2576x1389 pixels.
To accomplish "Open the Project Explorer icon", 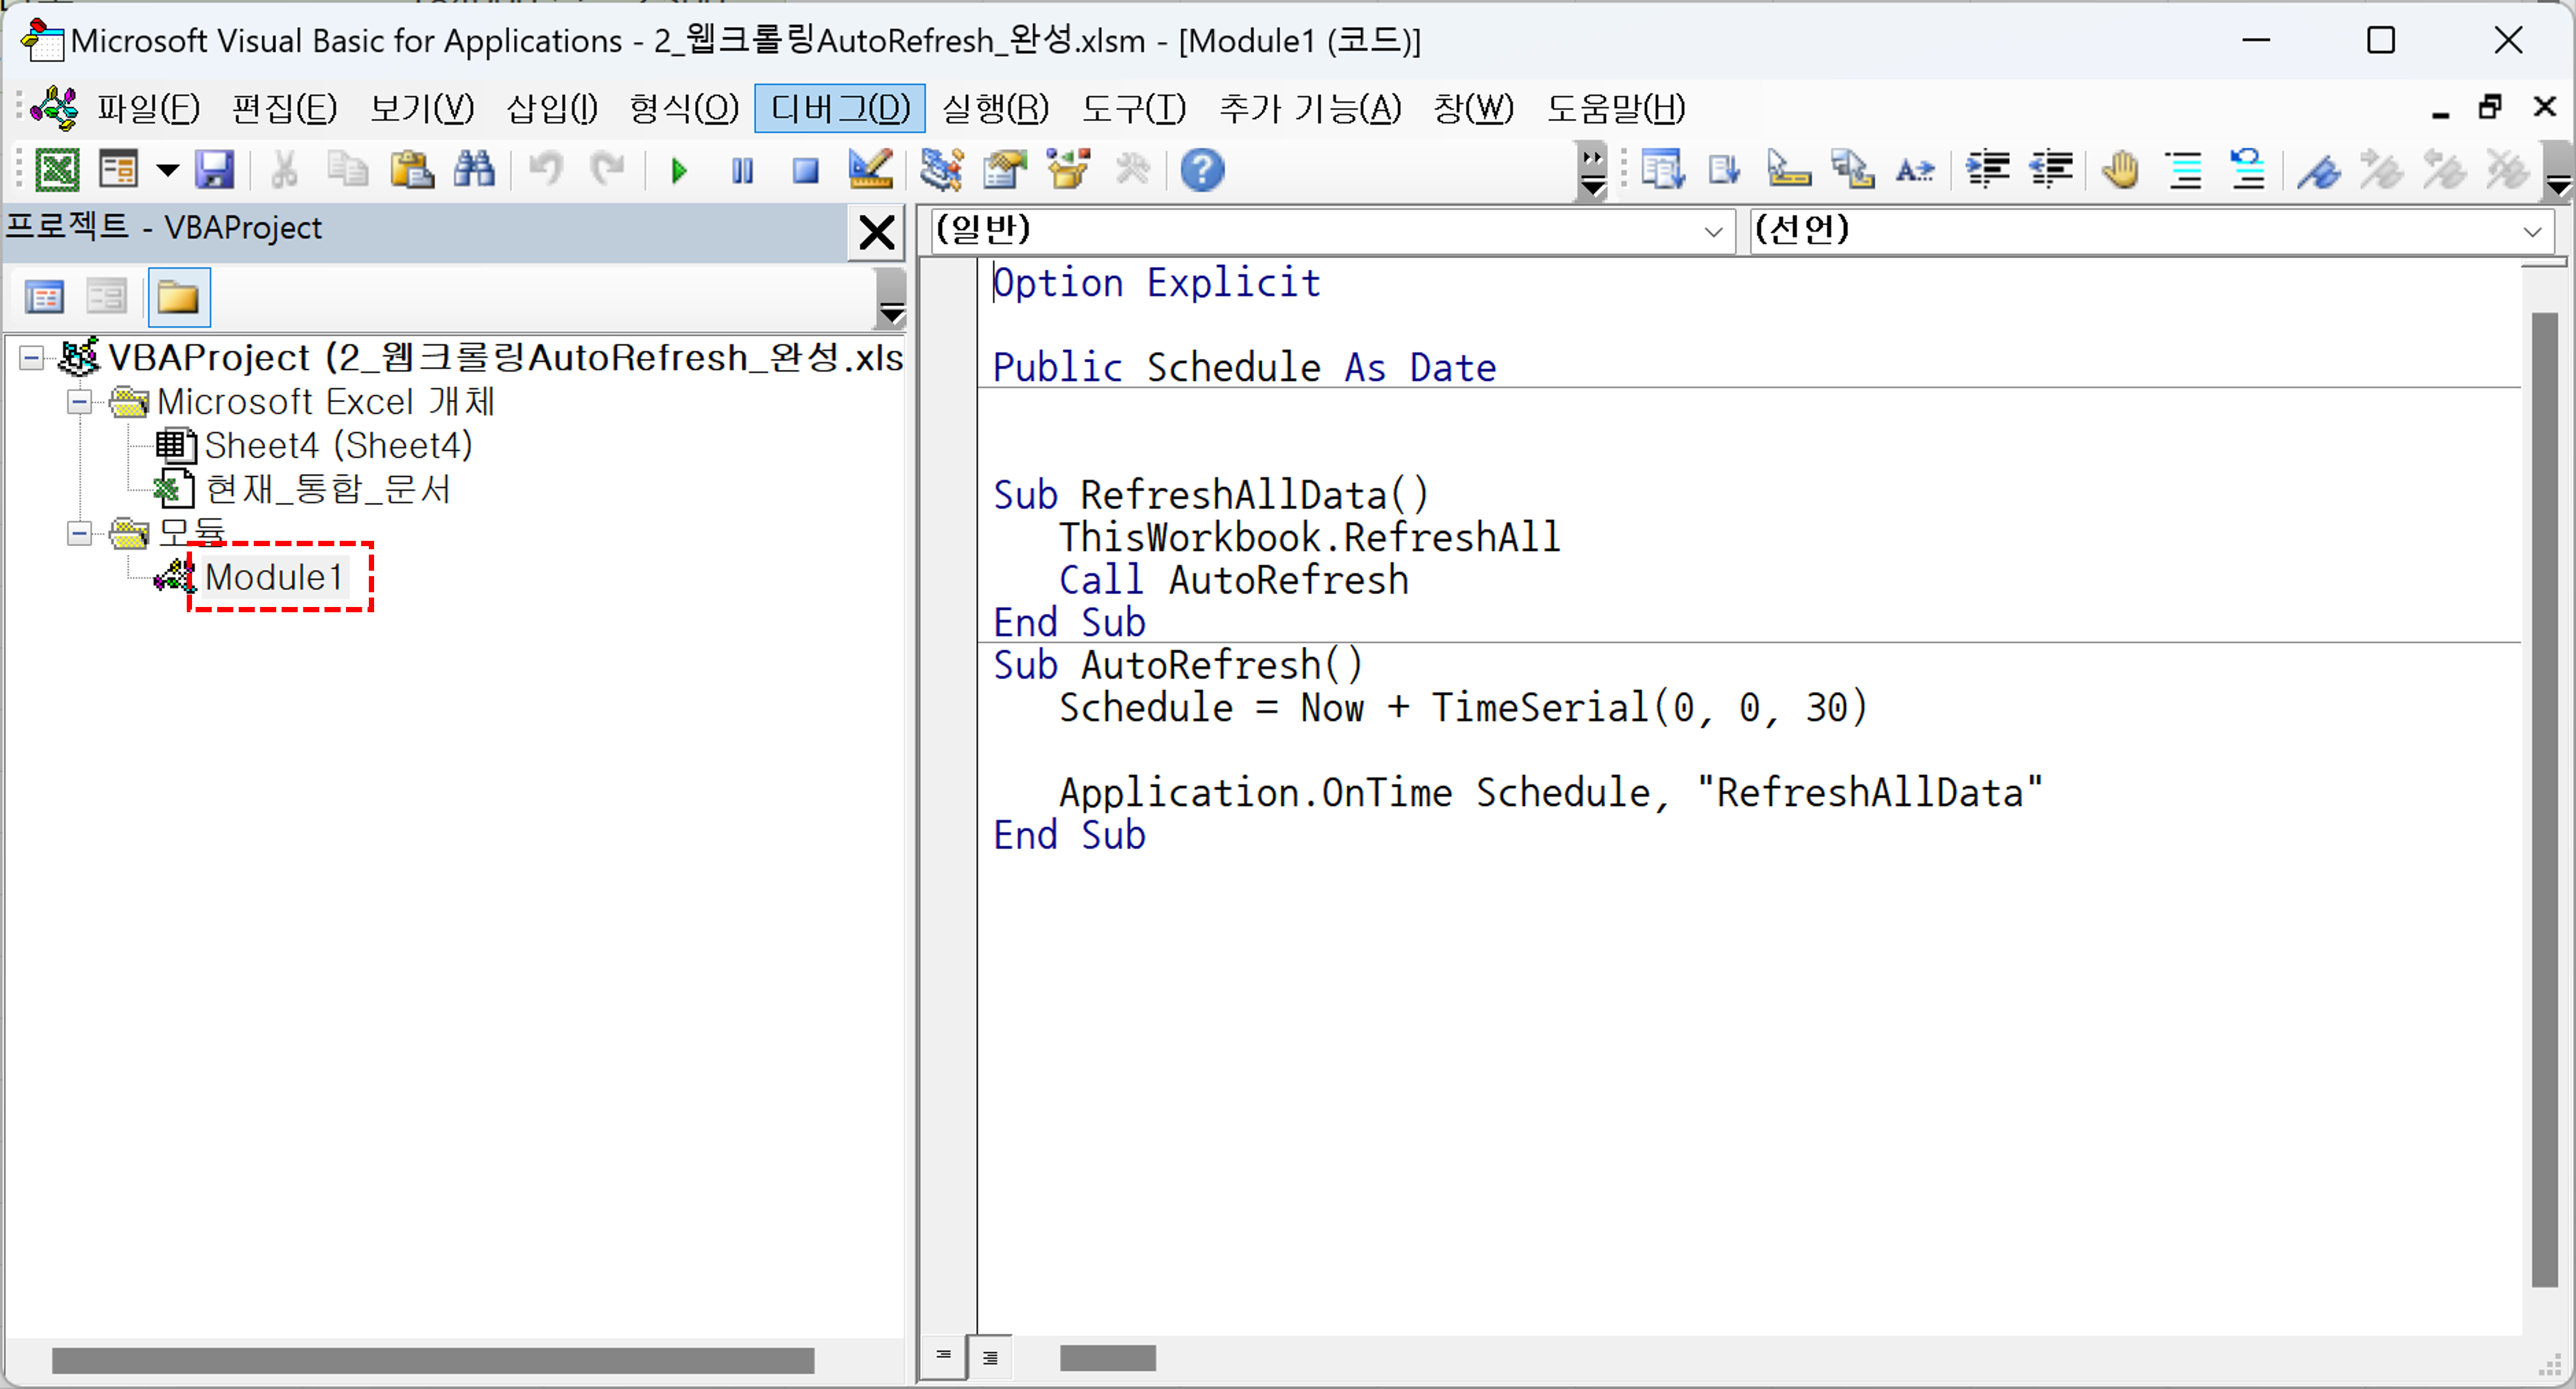I will [x=942, y=170].
